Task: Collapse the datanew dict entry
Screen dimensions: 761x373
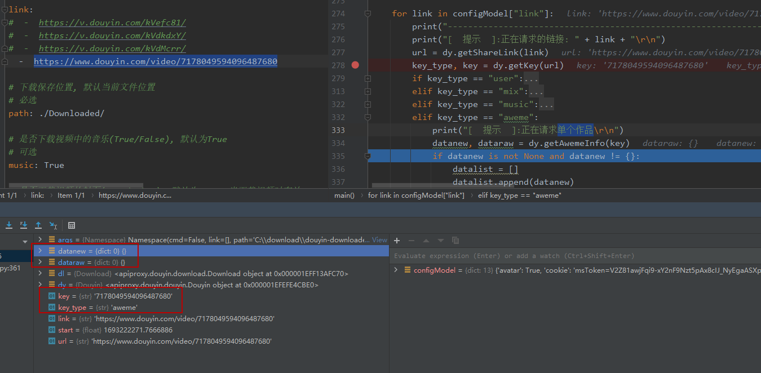Action: click(x=39, y=251)
